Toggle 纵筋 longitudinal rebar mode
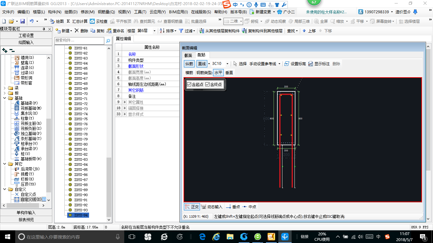Image resolution: width=433 pixels, height=243 pixels. click(x=189, y=64)
